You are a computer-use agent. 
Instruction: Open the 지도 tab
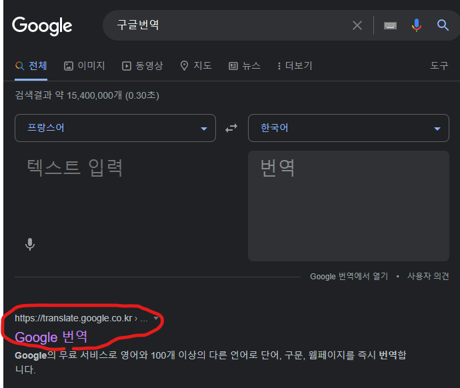click(x=196, y=66)
